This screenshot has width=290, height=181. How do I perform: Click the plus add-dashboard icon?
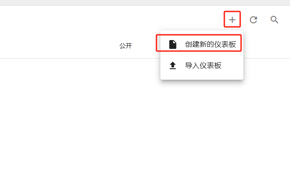(x=232, y=20)
